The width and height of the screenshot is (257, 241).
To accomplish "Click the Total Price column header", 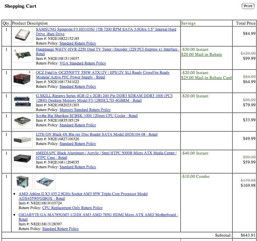I will coord(246,23).
